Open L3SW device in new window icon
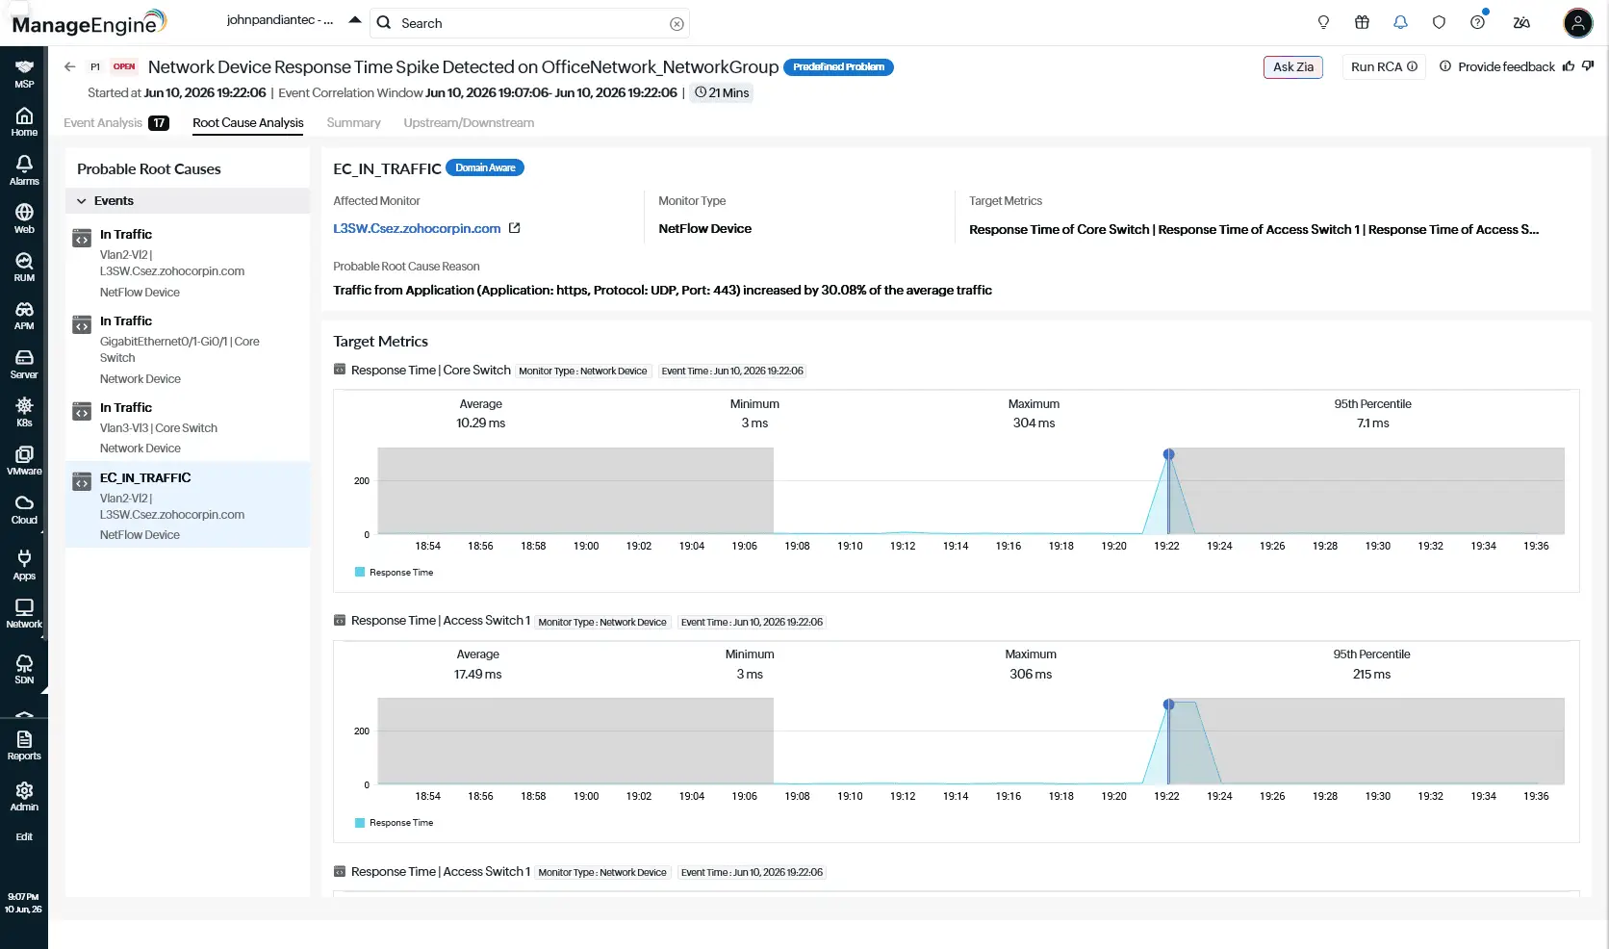The height and width of the screenshot is (949, 1609). 514,228
